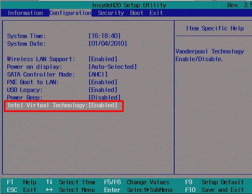Change SATA Controller Mode AHCI value
Screen dimensions: 252x194
[x=98, y=75]
